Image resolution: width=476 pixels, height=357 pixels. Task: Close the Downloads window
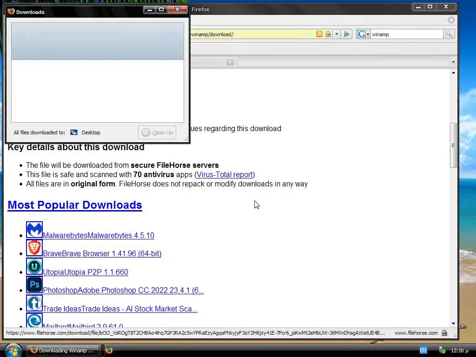(x=177, y=10)
